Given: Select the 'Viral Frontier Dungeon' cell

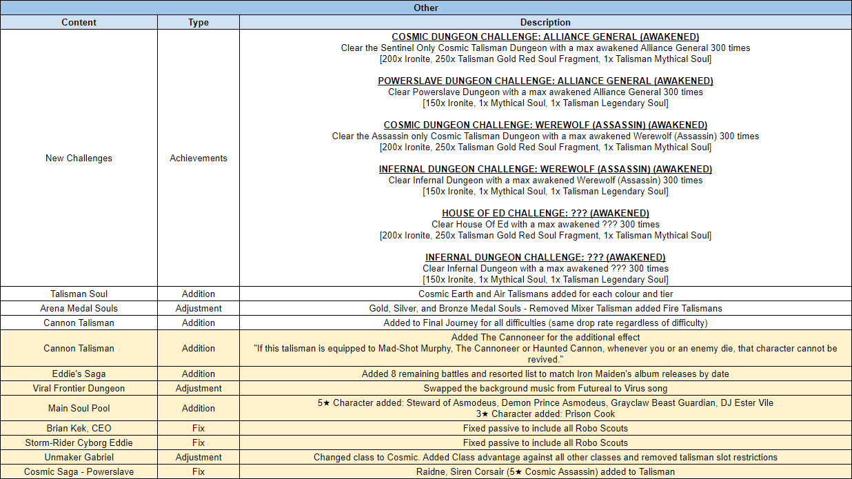Looking at the screenshot, I should 79,388.
